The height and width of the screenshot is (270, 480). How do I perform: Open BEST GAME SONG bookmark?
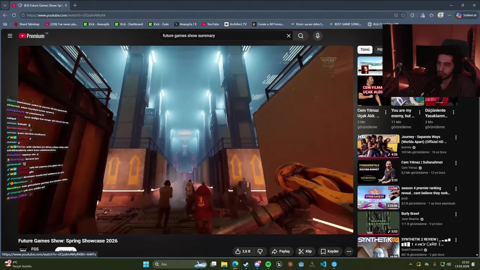pos(345,24)
